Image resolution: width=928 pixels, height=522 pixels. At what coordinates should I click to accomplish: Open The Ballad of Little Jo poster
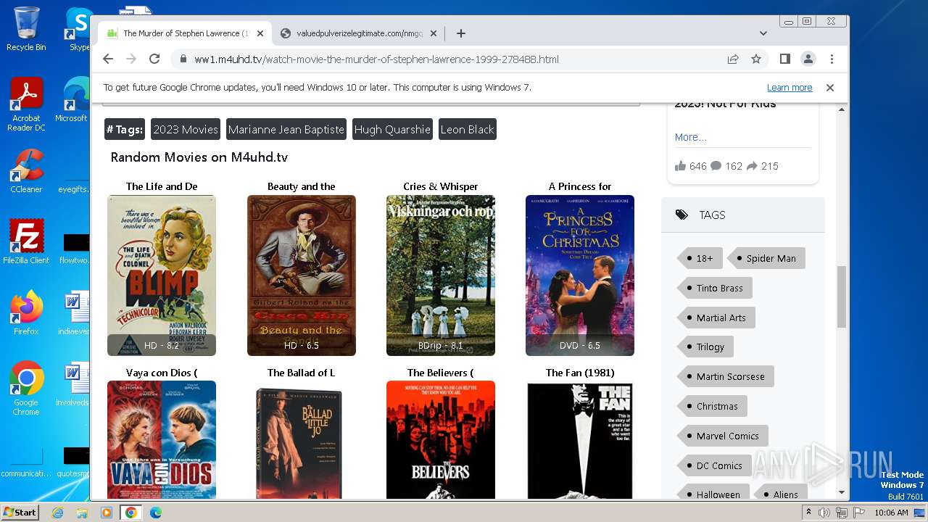tap(302, 440)
